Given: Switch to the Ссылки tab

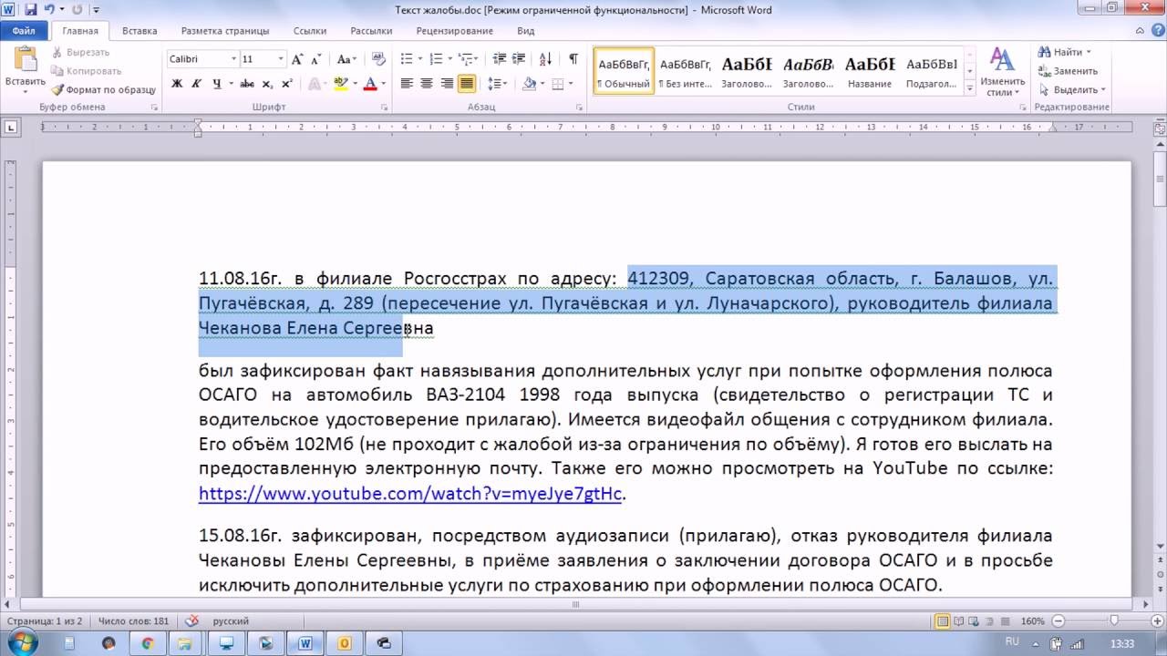Looking at the screenshot, I should pos(310,31).
